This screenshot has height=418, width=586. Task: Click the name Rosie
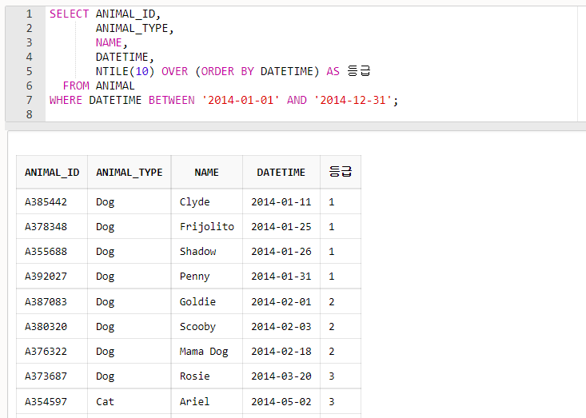195,376
